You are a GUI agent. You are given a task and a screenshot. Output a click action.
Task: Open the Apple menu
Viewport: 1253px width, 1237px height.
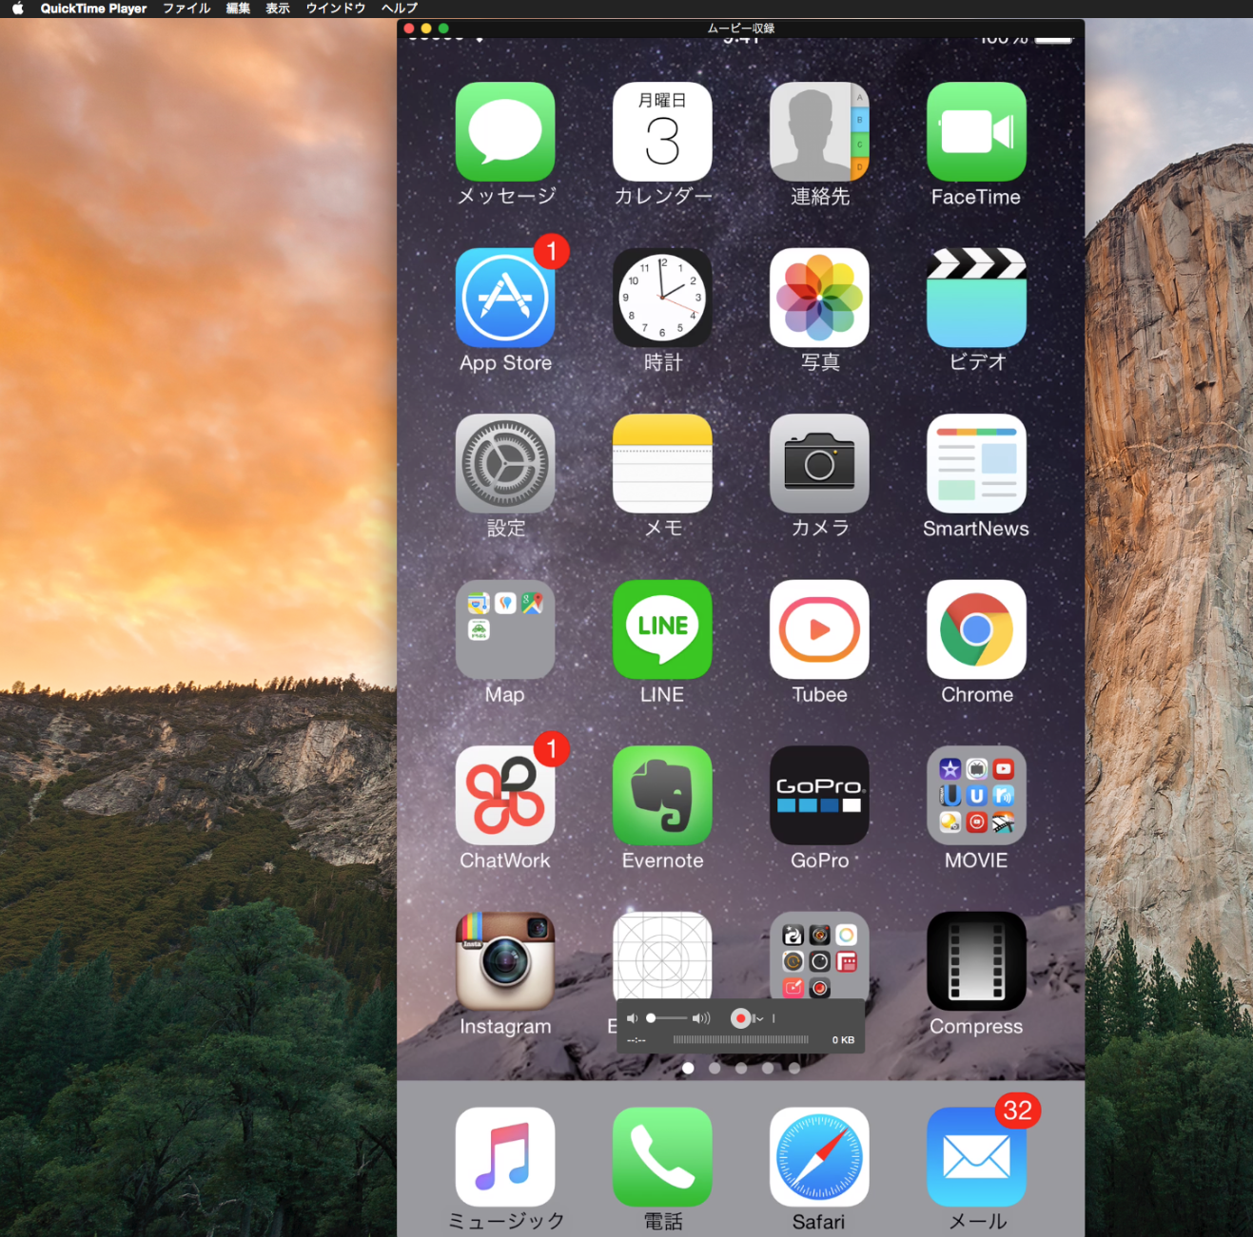(x=17, y=9)
